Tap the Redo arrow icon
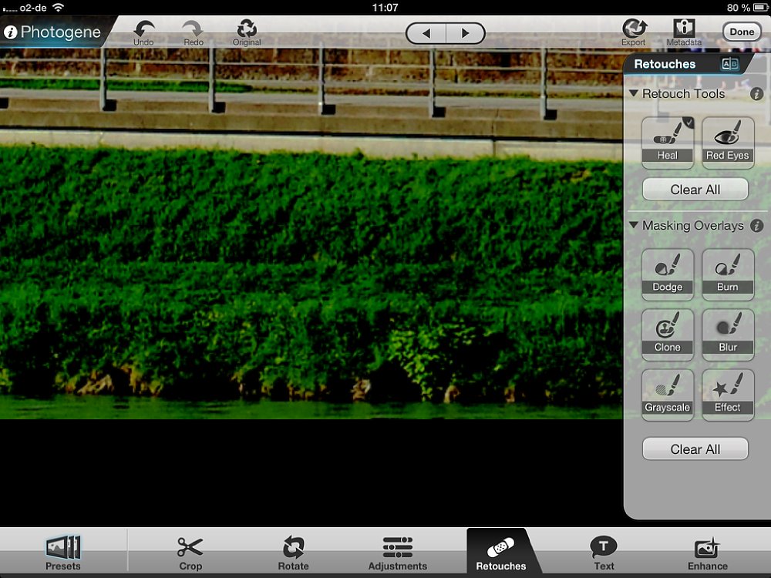 pos(194,30)
